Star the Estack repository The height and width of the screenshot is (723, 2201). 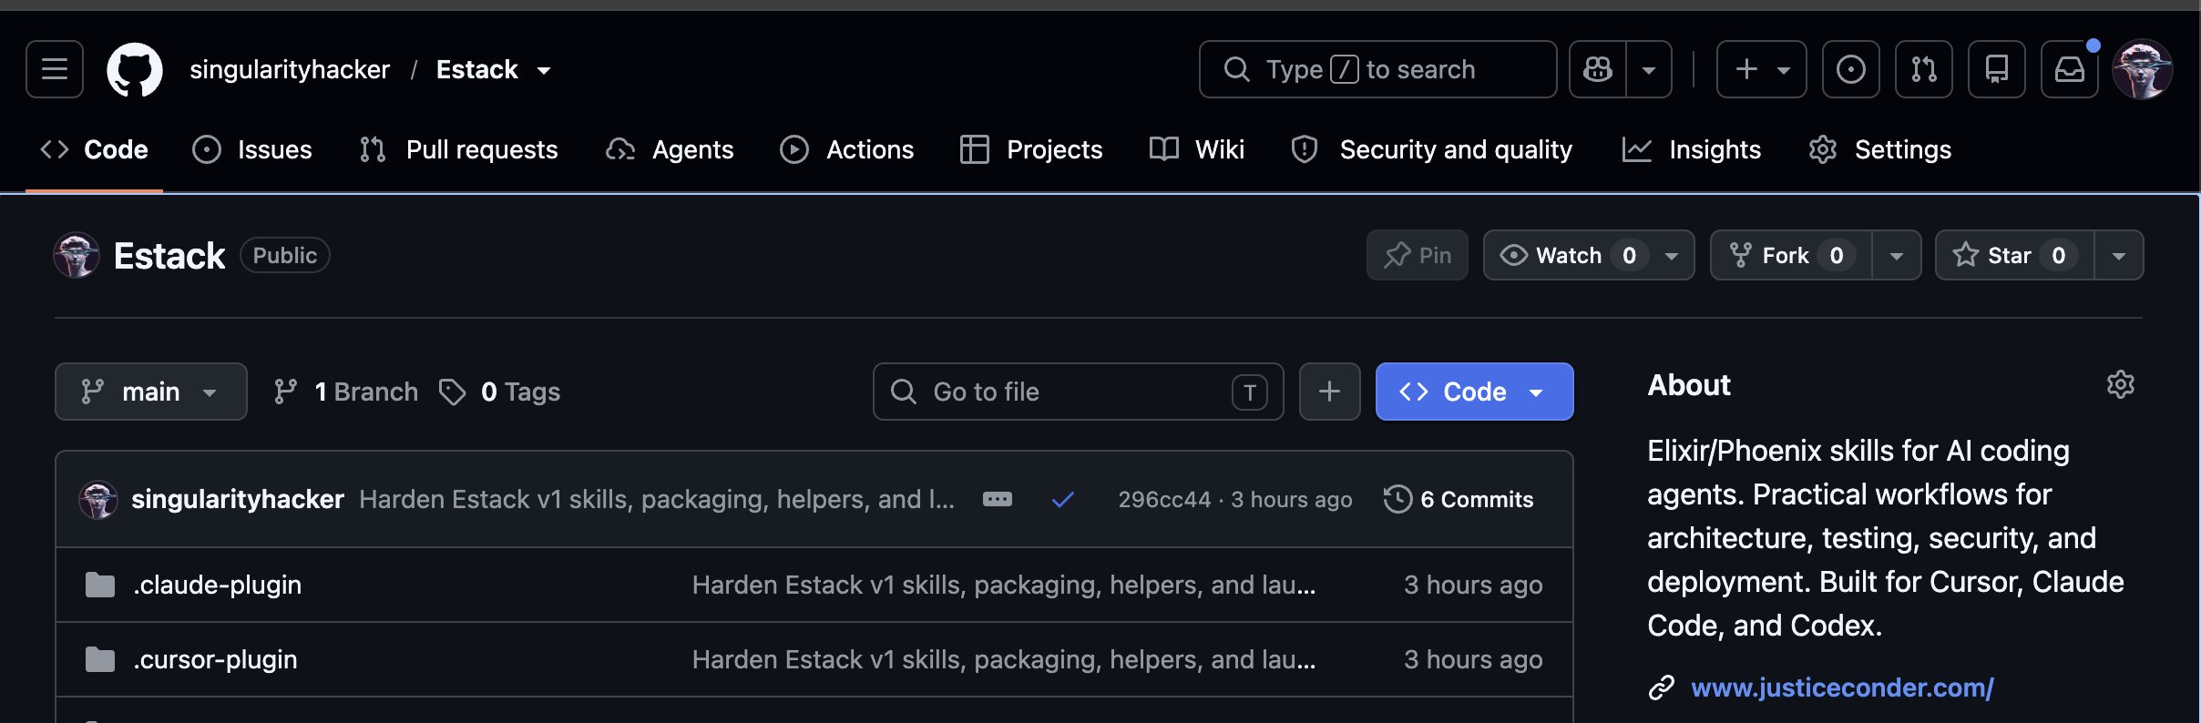click(2015, 255)
